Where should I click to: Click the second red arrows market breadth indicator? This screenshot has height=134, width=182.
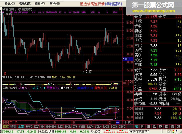[122, 132]
